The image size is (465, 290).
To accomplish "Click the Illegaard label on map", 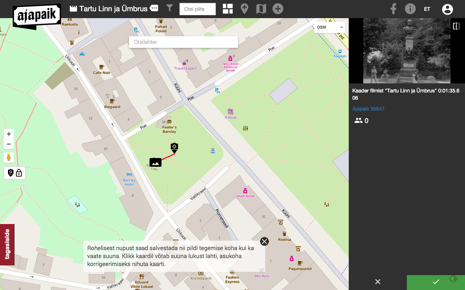I will click(112, 107).
